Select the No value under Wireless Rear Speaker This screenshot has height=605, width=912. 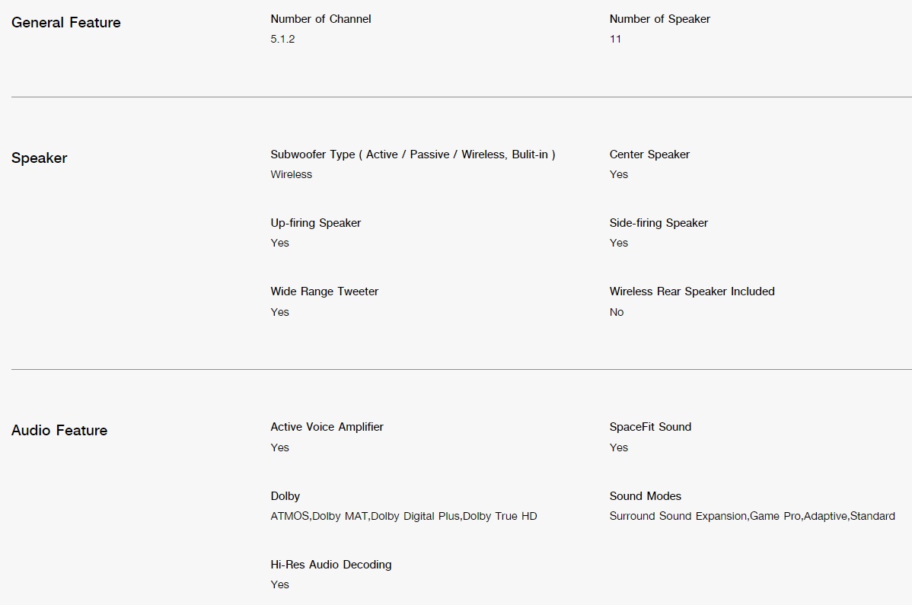click(617, 312)
